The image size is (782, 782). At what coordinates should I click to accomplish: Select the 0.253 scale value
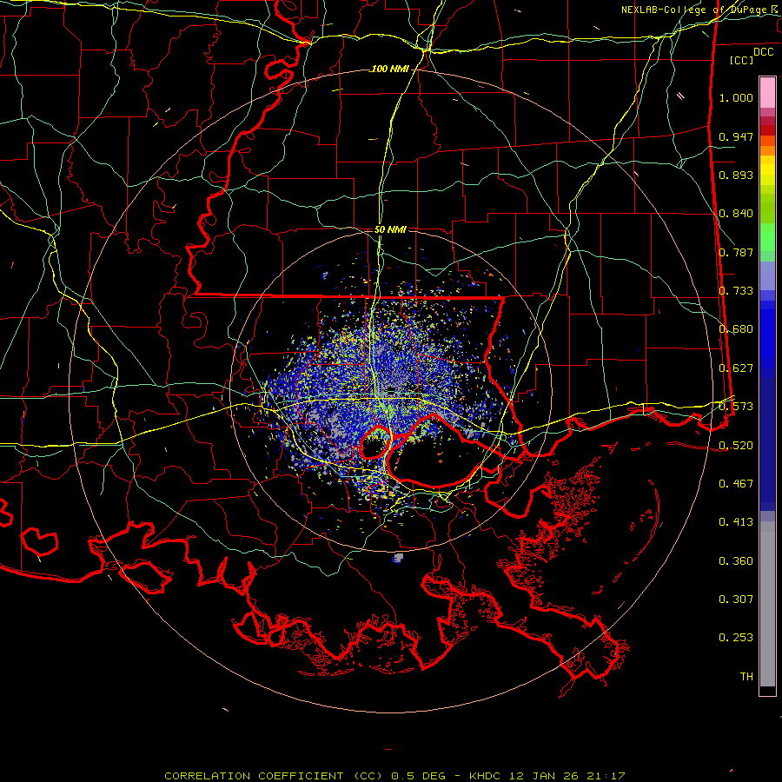(x=736, y=638)
